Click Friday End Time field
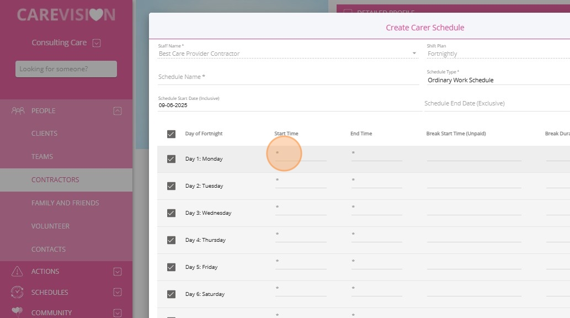This screenshot has height=318, width=570. click(377, 264)
